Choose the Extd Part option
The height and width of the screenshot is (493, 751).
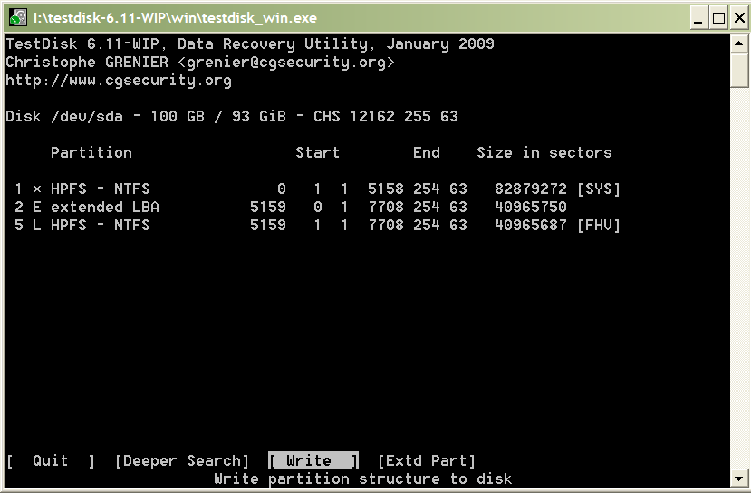point(427,461)
